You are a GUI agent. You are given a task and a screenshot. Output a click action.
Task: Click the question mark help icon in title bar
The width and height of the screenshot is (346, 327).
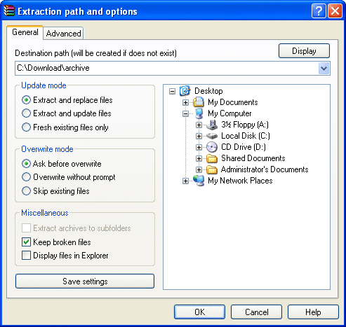pos(319,11)
